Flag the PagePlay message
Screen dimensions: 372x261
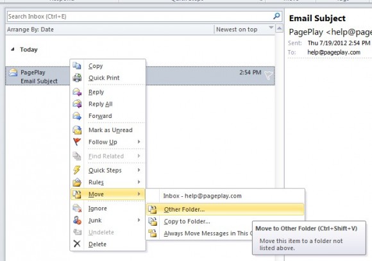coord(269,76)
